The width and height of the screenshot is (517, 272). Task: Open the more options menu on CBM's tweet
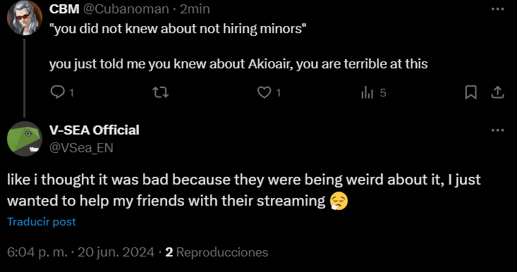[x=497, y=9]
